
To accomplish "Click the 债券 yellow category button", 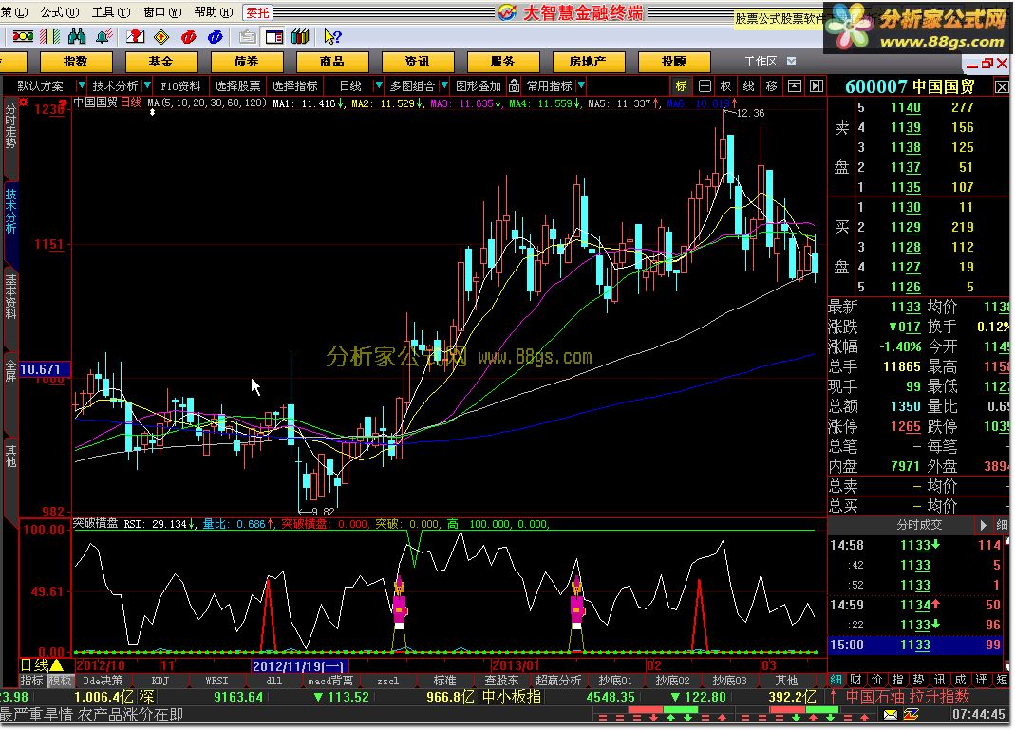I will point(247,62).
